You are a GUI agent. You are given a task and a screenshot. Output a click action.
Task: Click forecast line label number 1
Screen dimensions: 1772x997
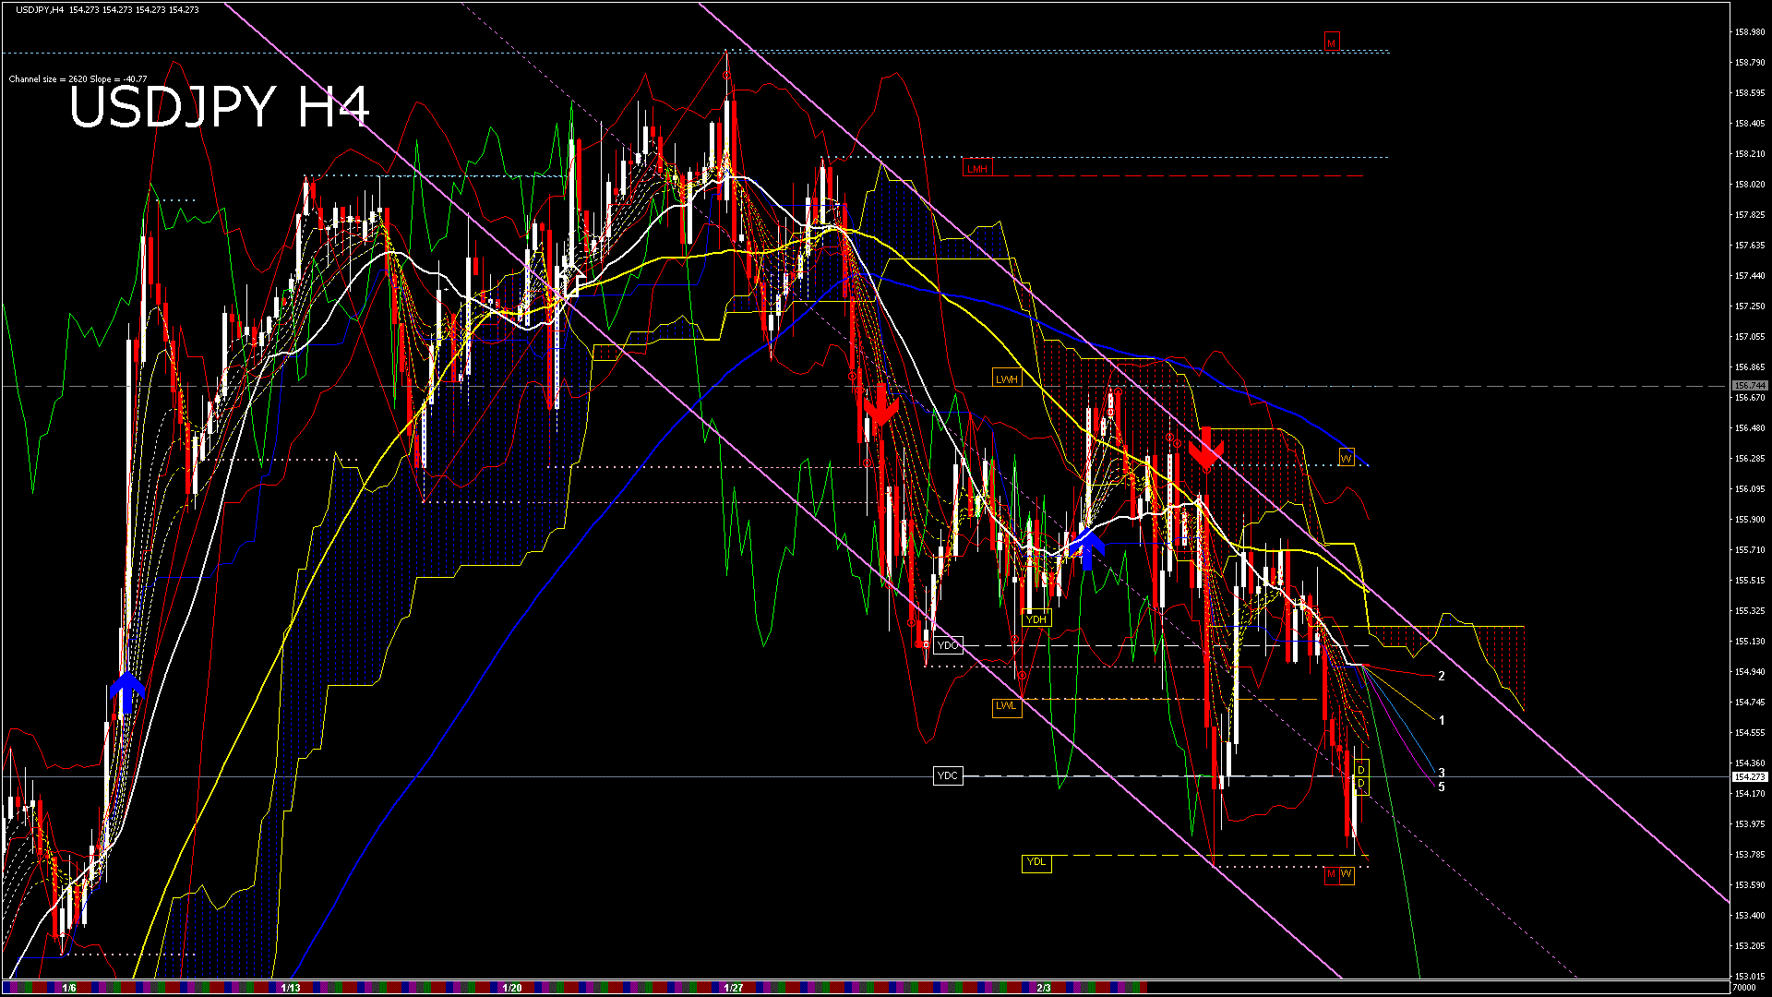click(1442, 720)
